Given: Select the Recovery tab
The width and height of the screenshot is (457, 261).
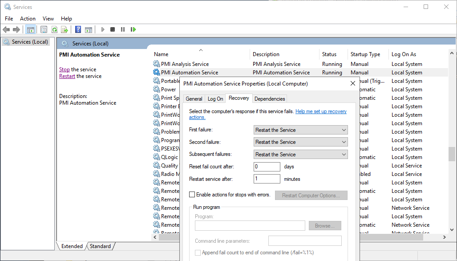Looking at the screenshot, I should point(239,98).
